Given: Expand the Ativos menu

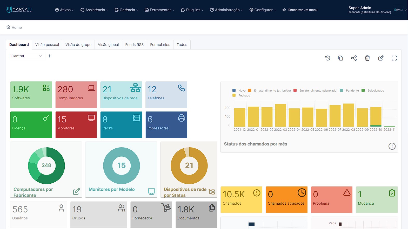Looking at the screenshot, I should point(64,10).
